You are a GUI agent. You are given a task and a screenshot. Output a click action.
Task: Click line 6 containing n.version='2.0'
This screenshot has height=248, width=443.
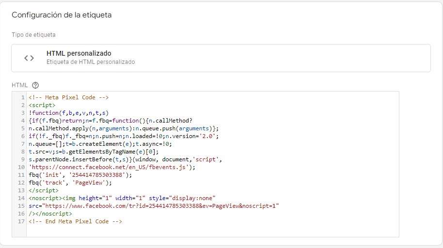tap(124, 136)
